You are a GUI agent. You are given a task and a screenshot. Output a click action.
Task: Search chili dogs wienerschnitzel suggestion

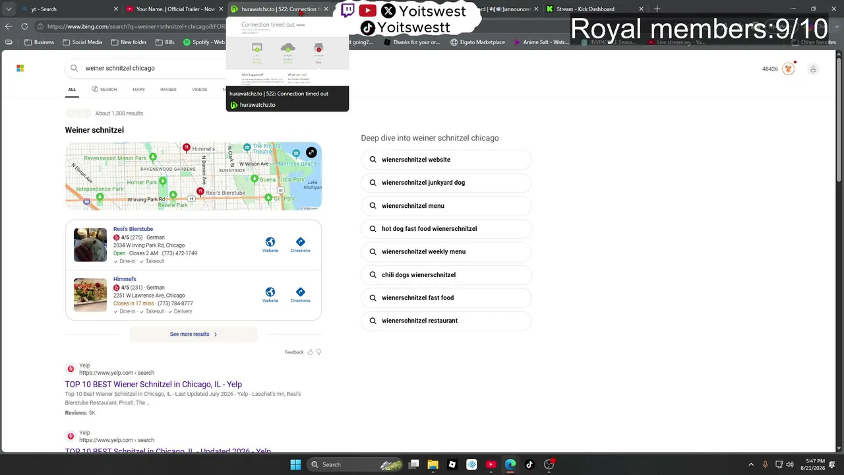click(x=446, y=274)
